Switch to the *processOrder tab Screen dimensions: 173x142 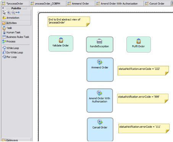15,3
